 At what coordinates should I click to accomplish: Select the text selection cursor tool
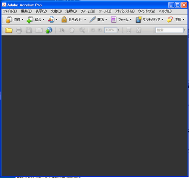(62, 30)
